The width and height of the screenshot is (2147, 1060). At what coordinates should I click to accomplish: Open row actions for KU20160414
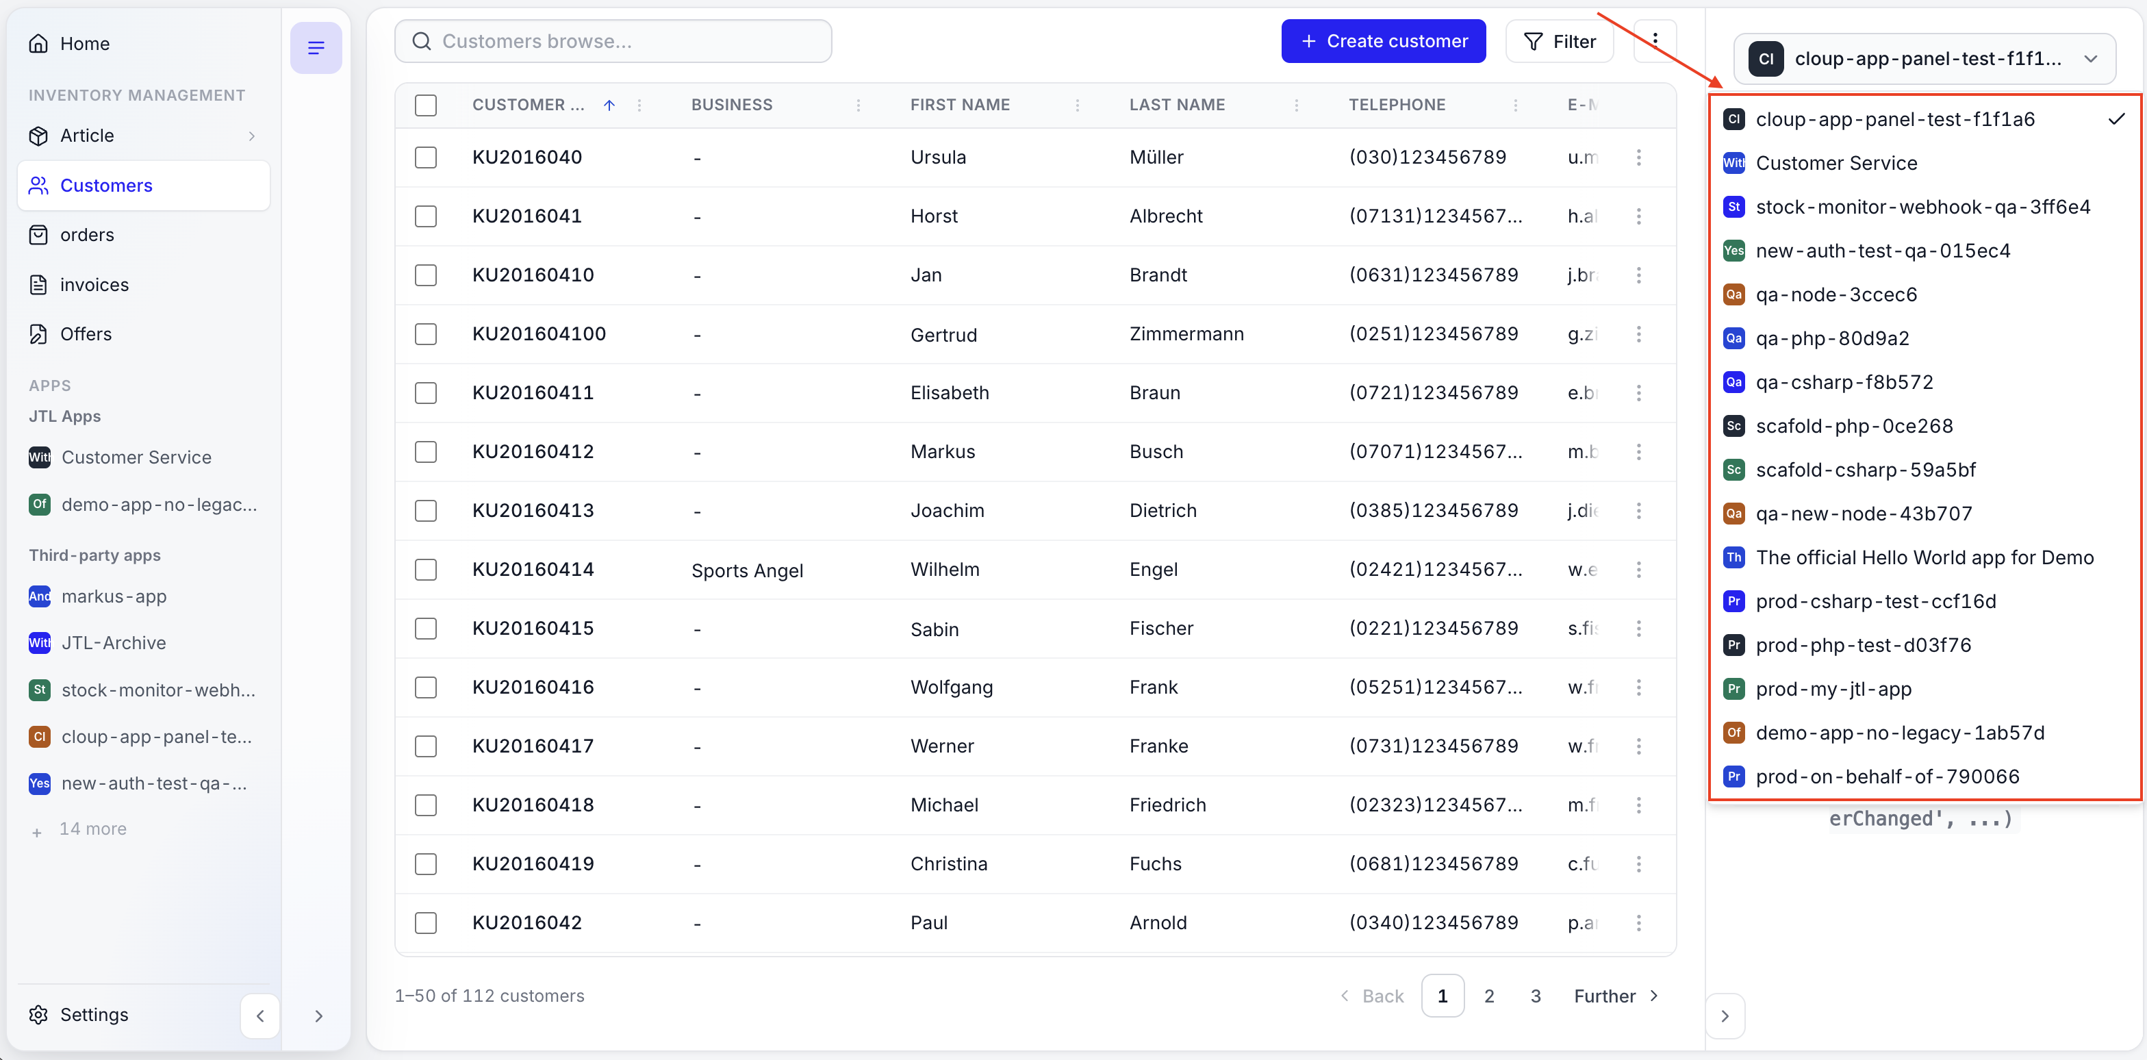(1638, 570)
